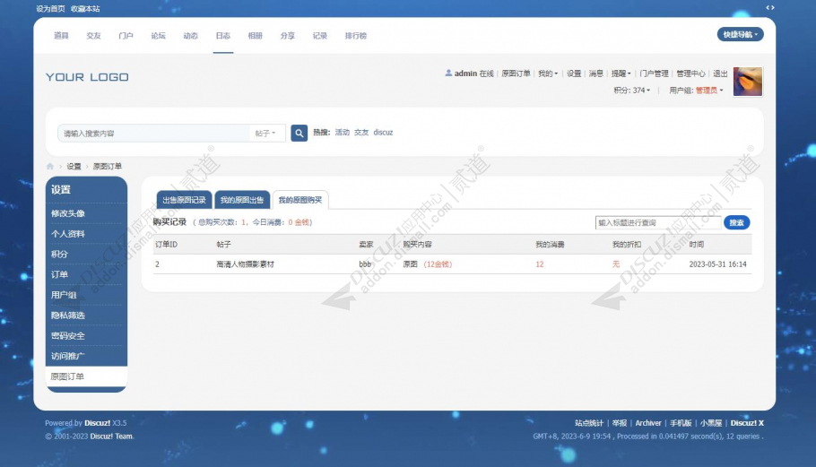Viewport: 816px width, 467px height.
Task: Click the Archiver footer link
Action: (648, 423)
